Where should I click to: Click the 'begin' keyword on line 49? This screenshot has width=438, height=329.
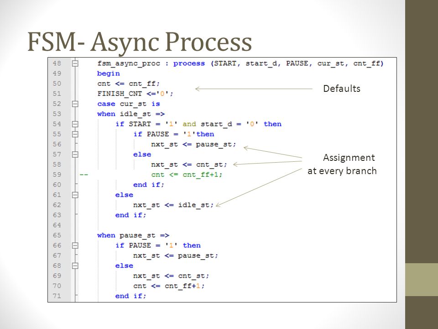(109, 74)
